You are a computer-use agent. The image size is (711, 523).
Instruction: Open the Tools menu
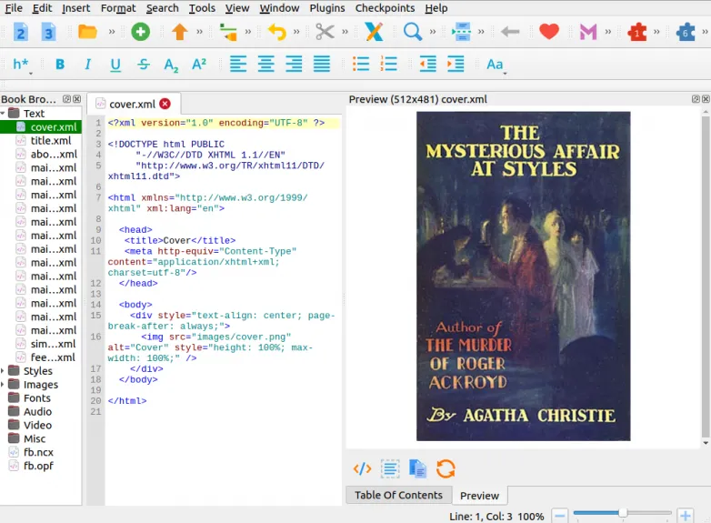[202, 8]
